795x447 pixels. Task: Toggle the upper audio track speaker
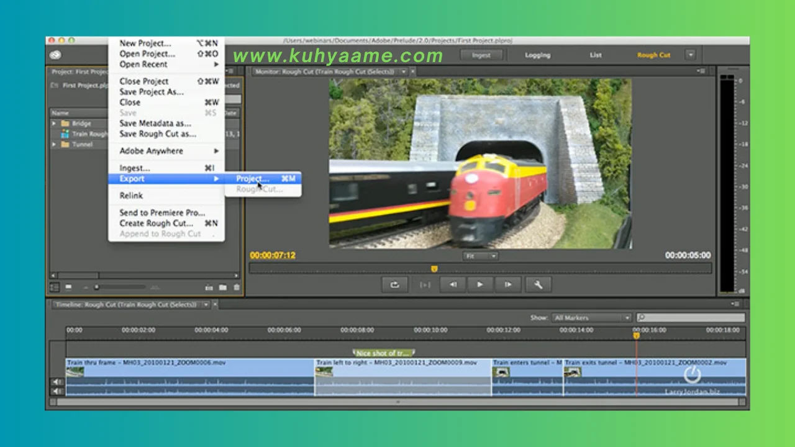coord(58,382)
